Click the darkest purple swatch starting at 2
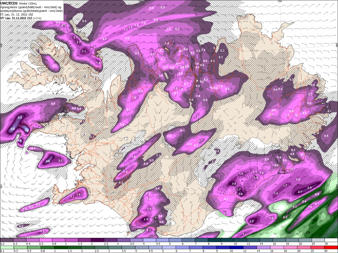The height and width of the screenshot is (253, 338). [97, 240]
